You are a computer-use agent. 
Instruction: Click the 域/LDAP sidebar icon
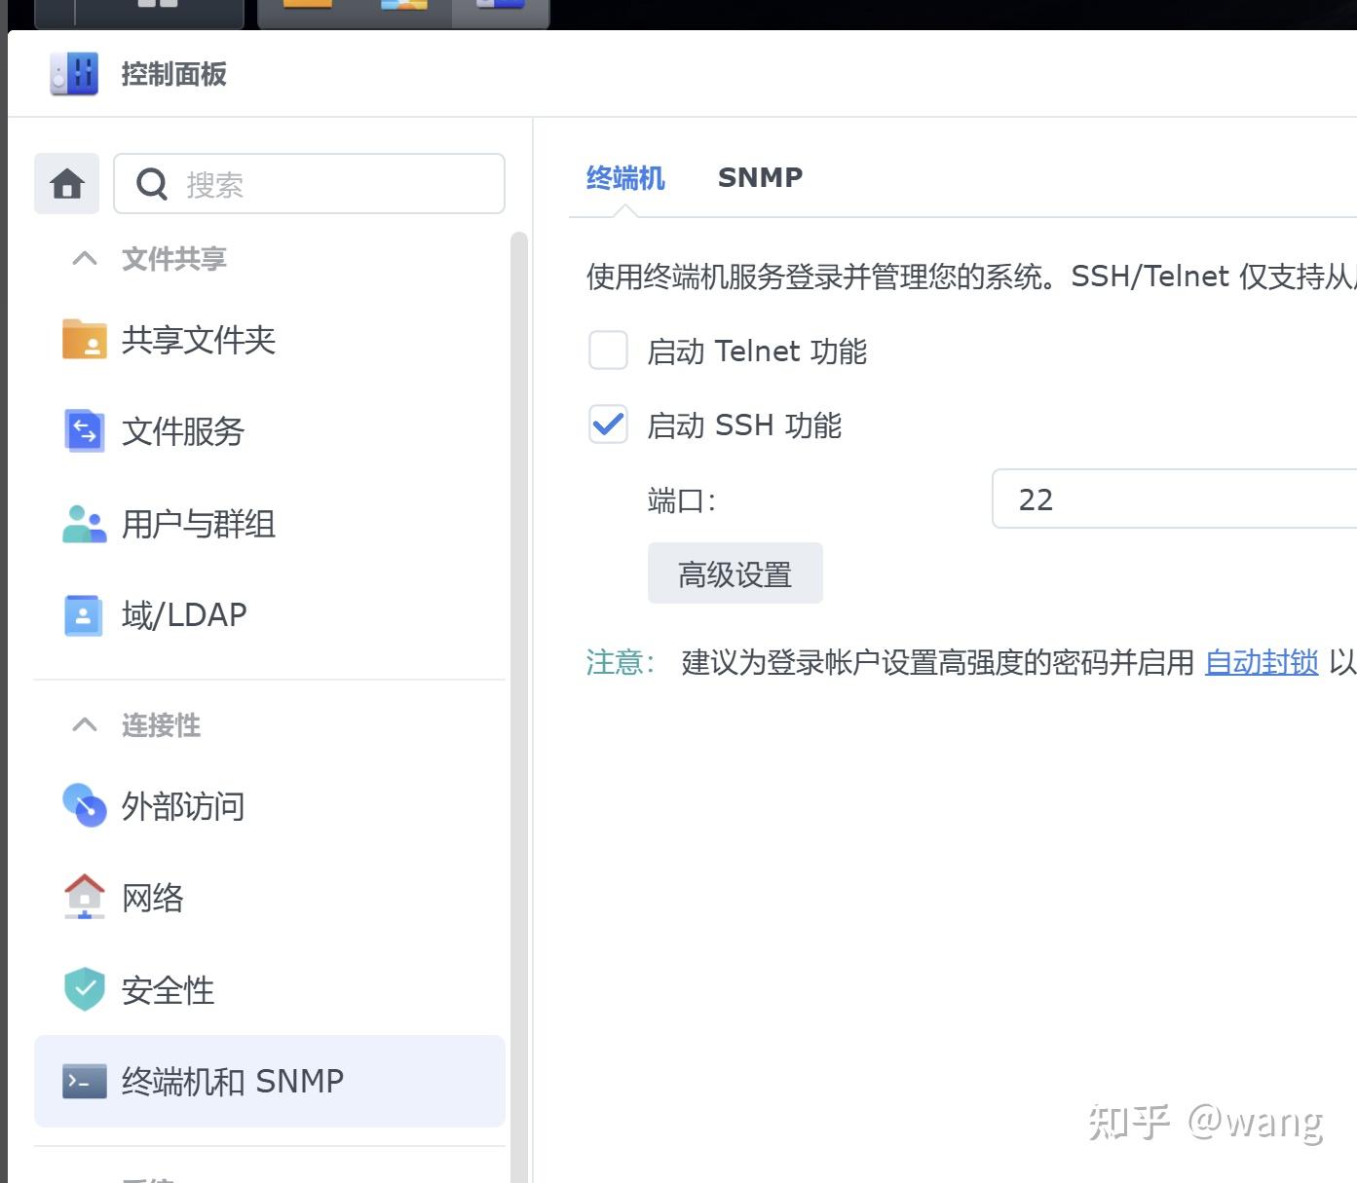(83, 614)
